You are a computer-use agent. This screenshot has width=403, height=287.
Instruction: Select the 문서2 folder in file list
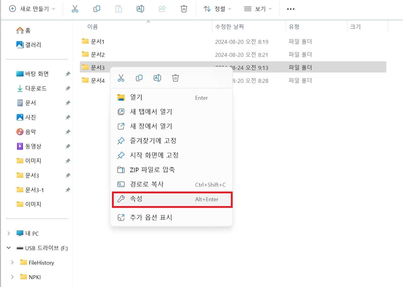click(x=93, y=54)
